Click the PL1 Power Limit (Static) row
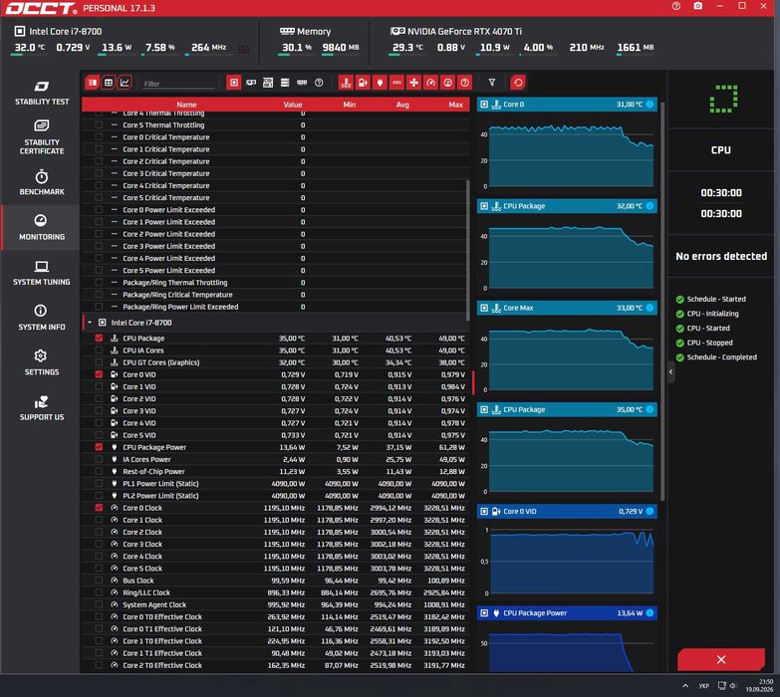Screen dimensions: 780x697 coord(276,484)
